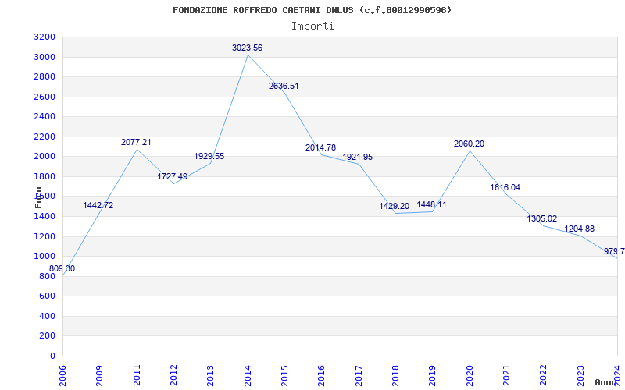Click the 2014 year axis label
The image size is (625, 390).
[248, 376]
